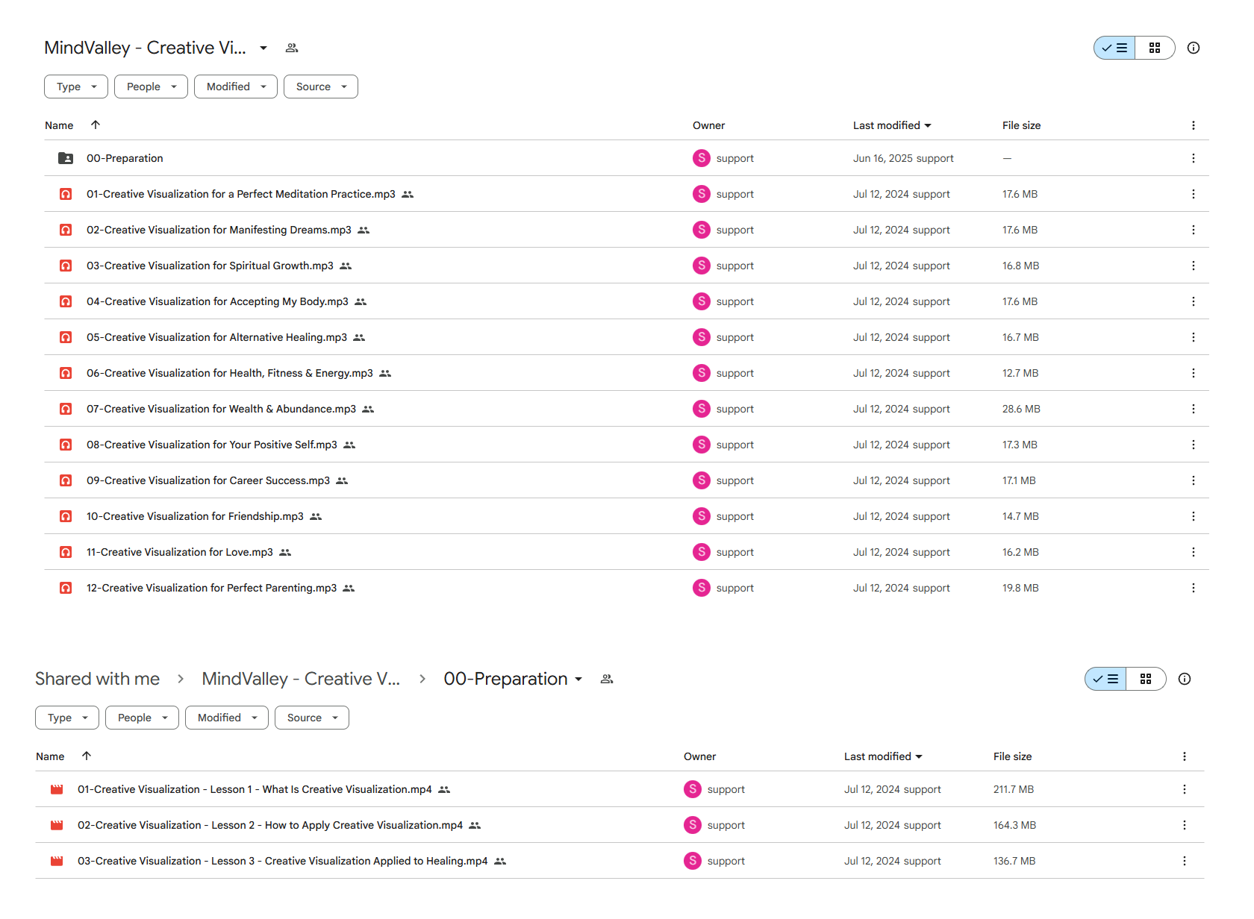Open more actions for Lesson 2 mp4 row
Screen dimensions: 1254x919
[1185, 825]
